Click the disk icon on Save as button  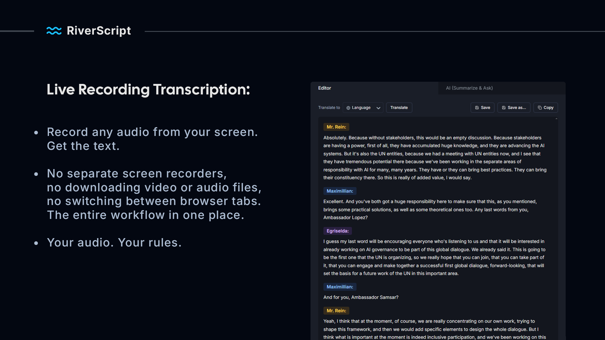[504, 108]
